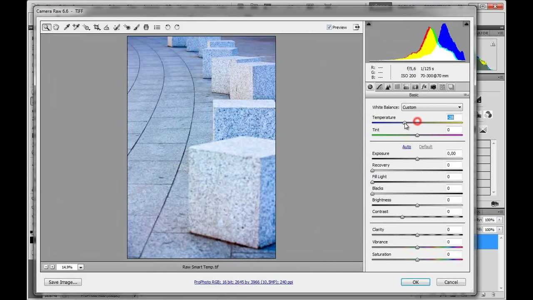Click the Save Image button
The image size is (533, 300).
(63, 282)
